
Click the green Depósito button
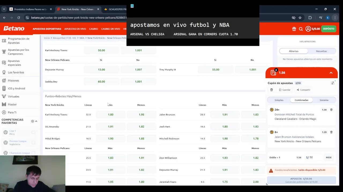click(329, 29)
